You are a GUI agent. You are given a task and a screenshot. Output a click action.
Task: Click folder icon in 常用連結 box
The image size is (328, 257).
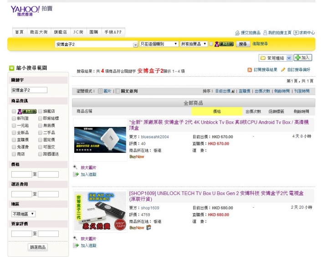tap(263, 58)
